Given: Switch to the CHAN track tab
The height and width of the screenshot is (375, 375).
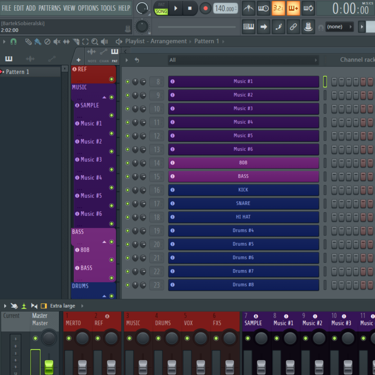Looking at the screenshot, I should click(104, 56).
